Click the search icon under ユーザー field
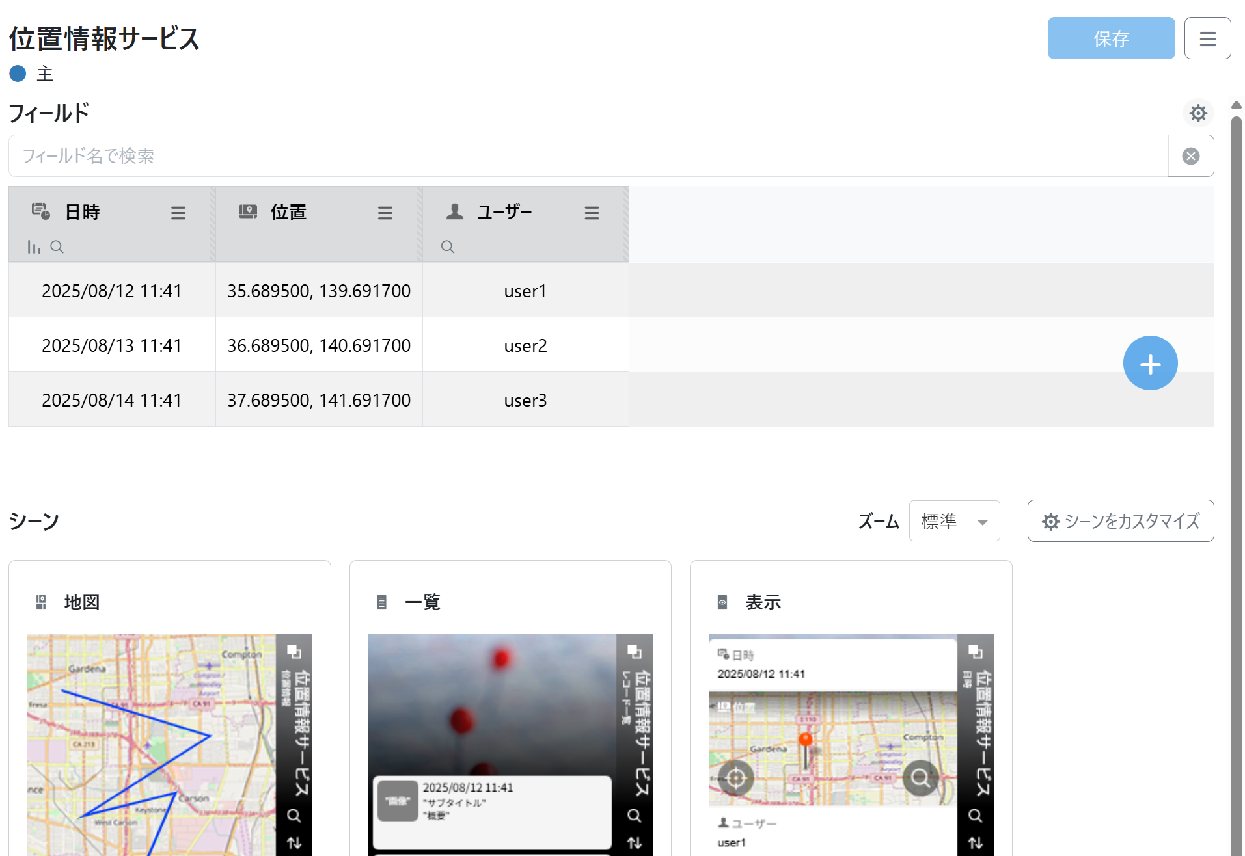Viewport: 1245px width, 856px height. click(x=447, y=247)
